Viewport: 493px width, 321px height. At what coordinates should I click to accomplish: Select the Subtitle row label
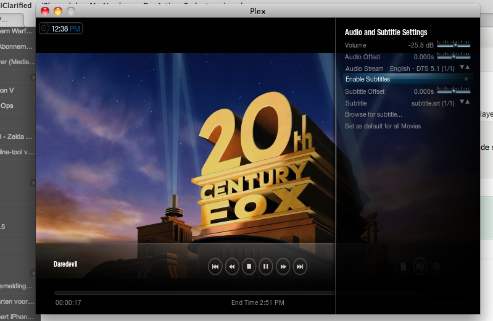click(356, 103)
